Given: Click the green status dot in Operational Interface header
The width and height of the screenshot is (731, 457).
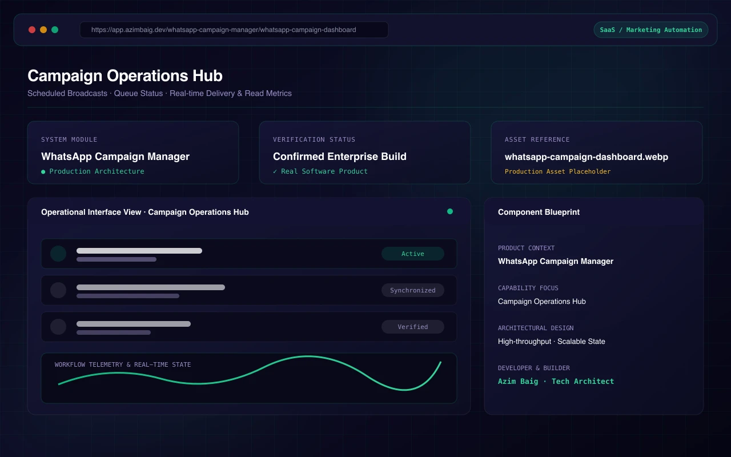Looking at the screenshot, I should 450,211.
